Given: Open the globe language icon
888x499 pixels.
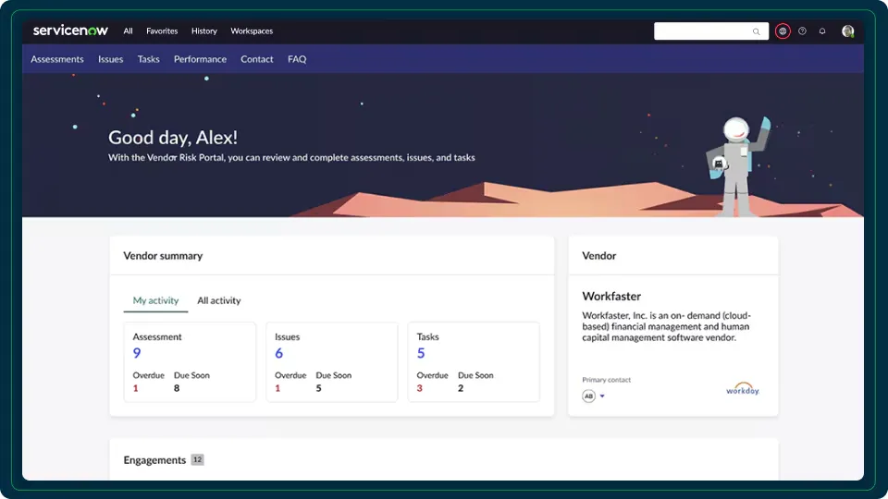Looking at the screenshot, I should coord(783,31).
